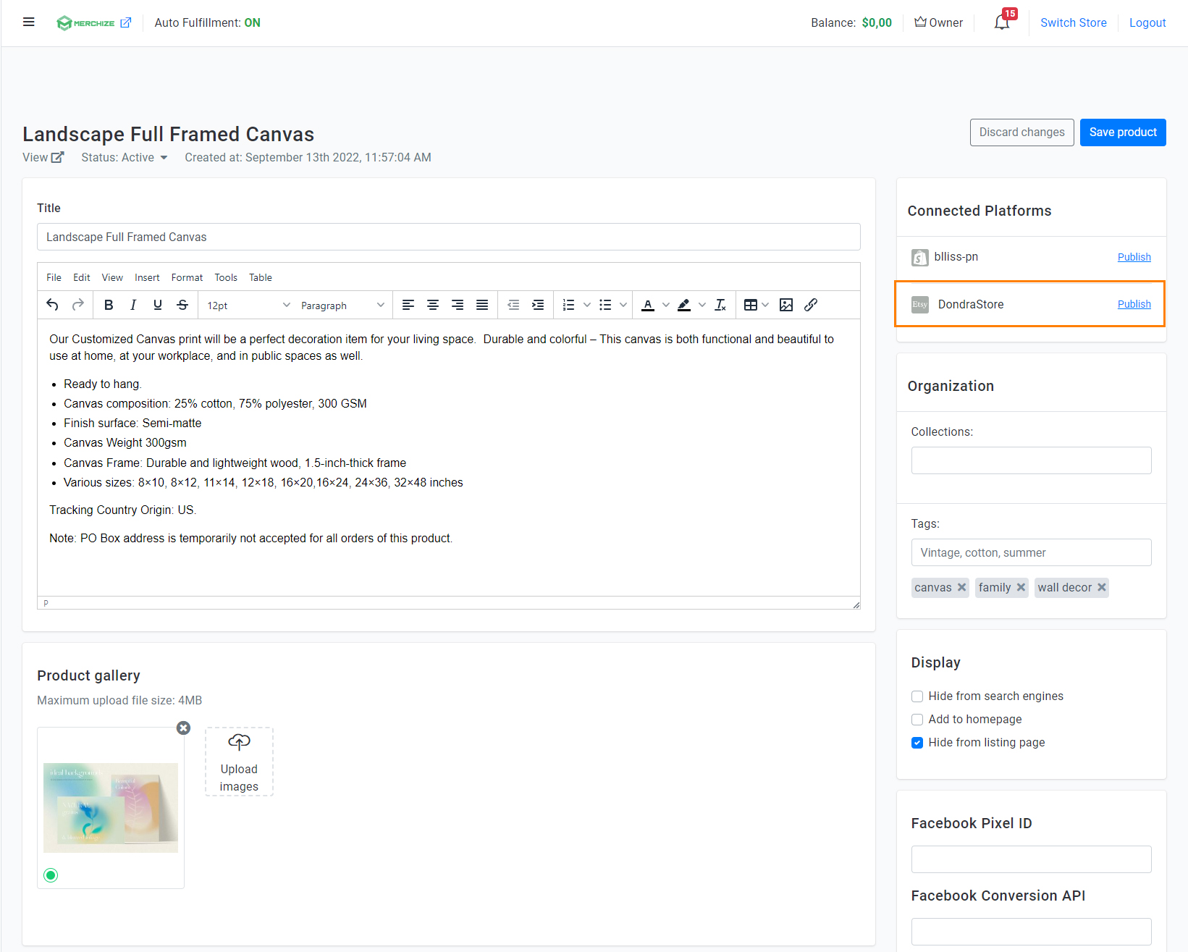Save the product
Image resolution: width=1188 pixels, height=952 pixels.
coord(1123,132)
